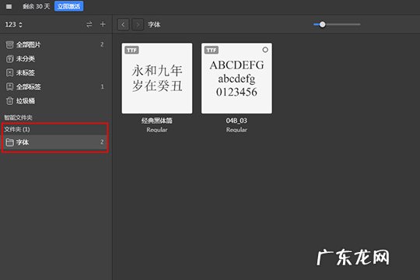The width and height of the screenshot is (420, 280).
Task: Click the 未标签 icon
Action: [9, 72]
